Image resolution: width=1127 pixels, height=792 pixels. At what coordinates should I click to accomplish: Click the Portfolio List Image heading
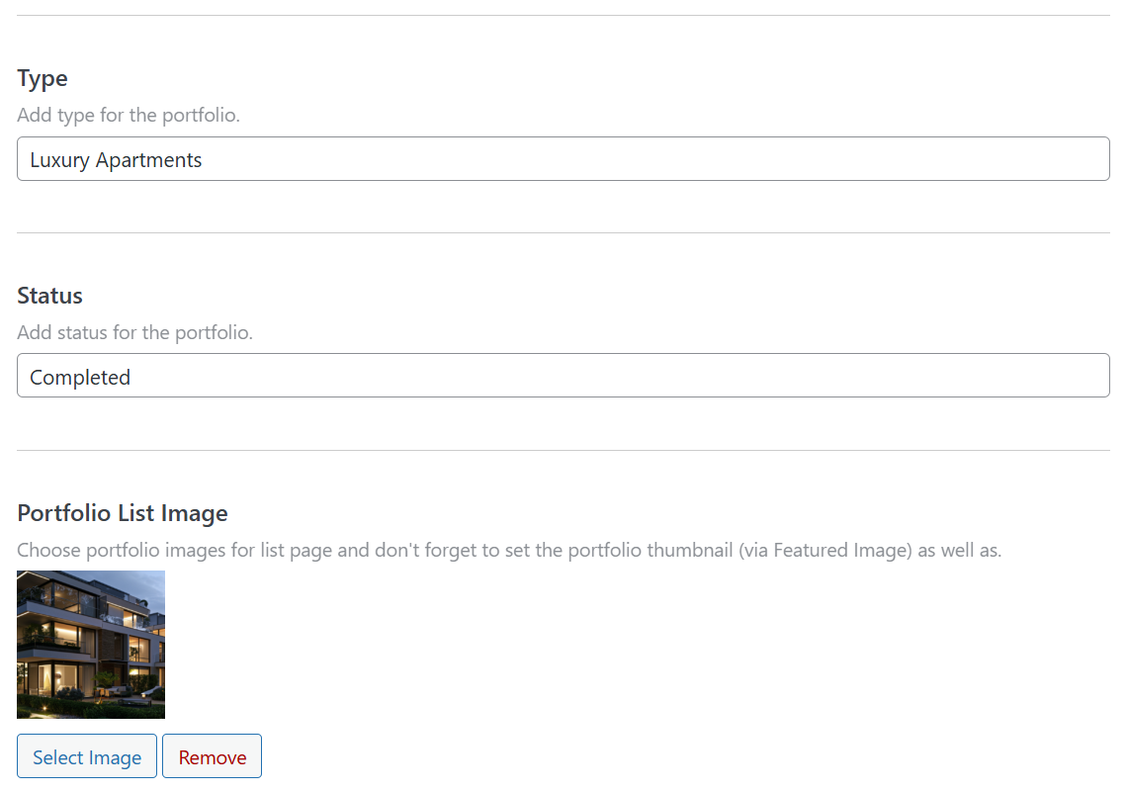pyautogui.click(x=122, y=512)
